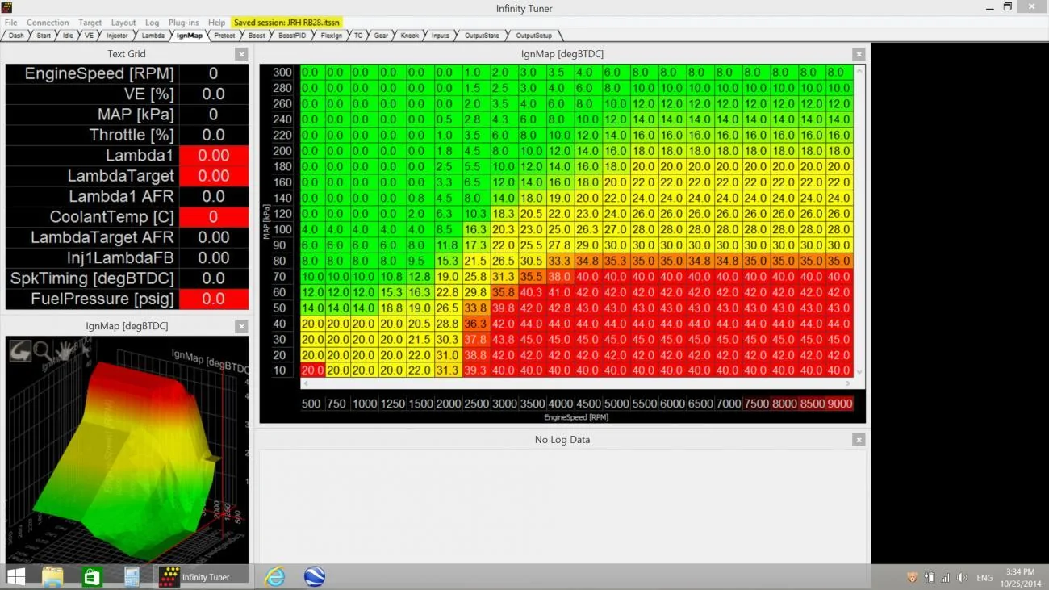Switch to the Dash tab

pyautogui.click(x=16, y=36)
